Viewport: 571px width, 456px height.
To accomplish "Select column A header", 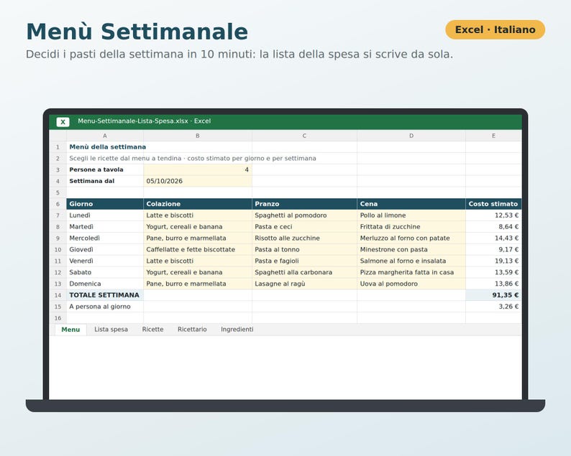I will 105,136.
